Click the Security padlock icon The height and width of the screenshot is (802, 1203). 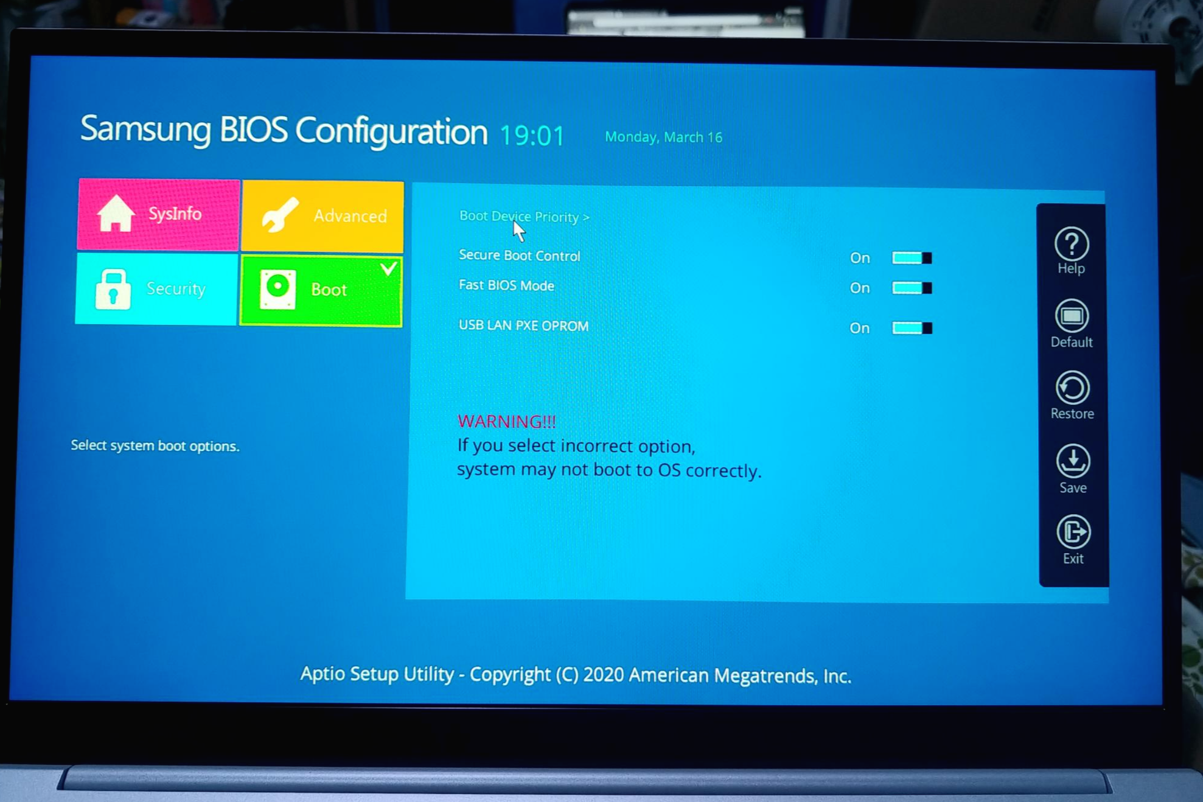[x=113, y=288]
